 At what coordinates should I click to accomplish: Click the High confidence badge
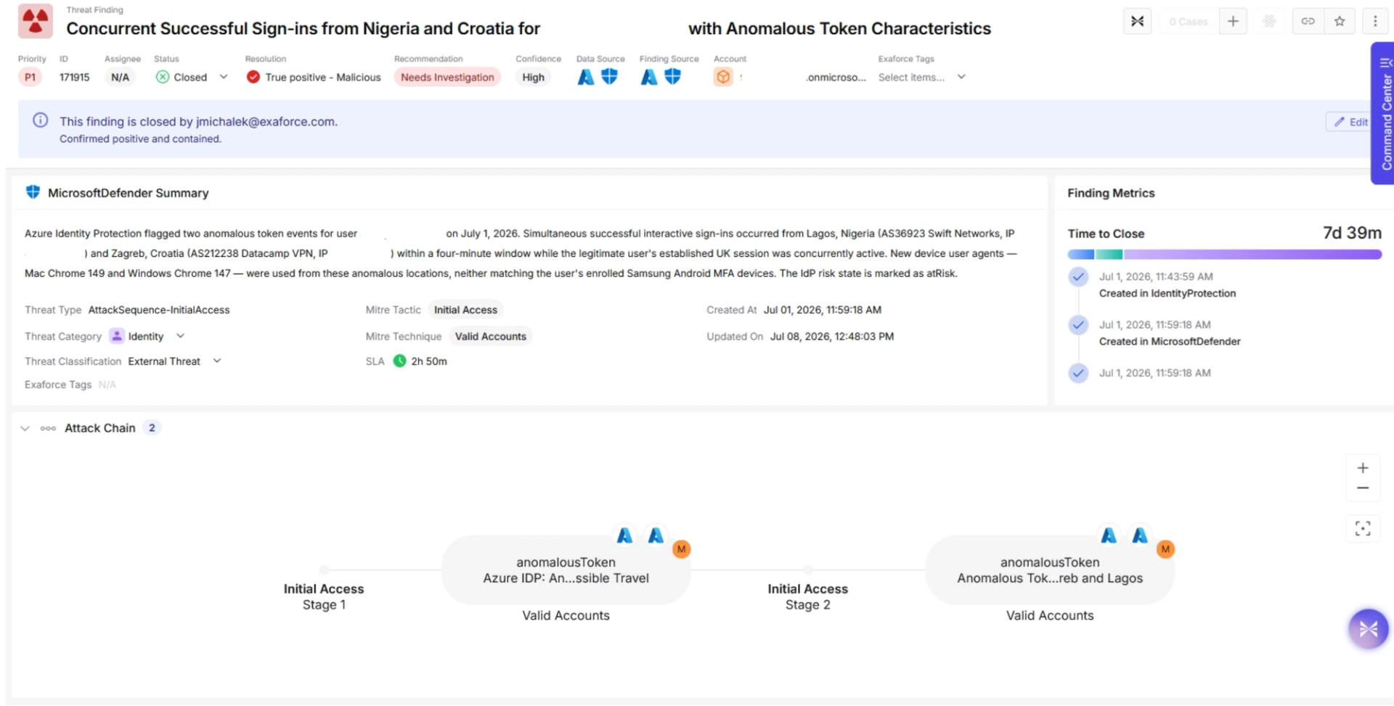tap(533, 77)
